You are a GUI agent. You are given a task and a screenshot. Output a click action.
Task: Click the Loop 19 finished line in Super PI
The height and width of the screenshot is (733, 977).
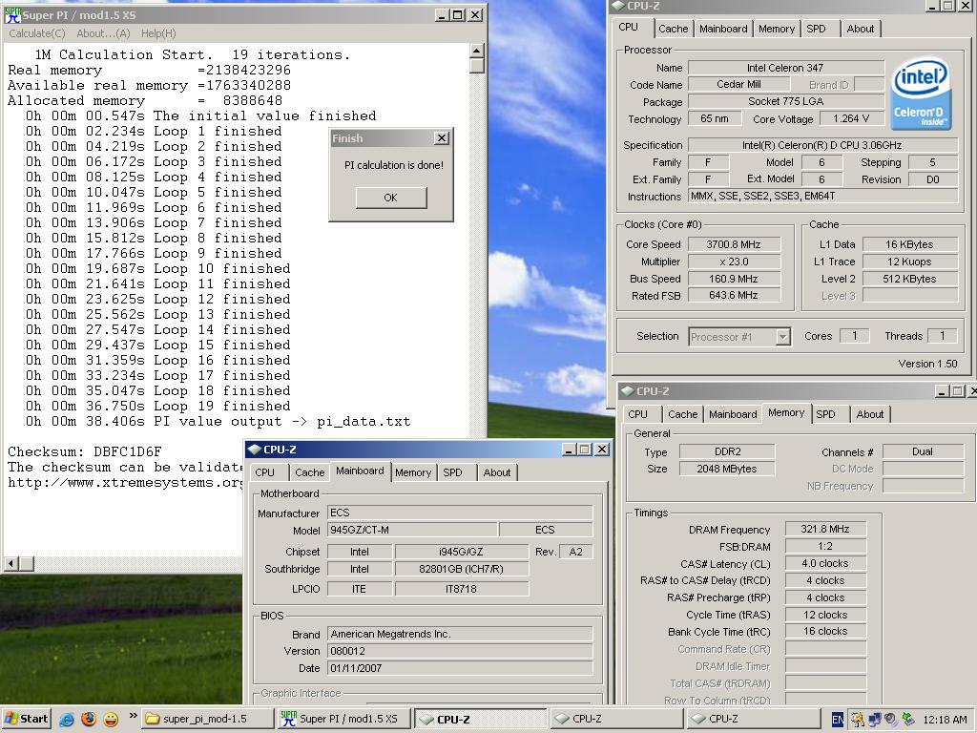pos(157,407)
